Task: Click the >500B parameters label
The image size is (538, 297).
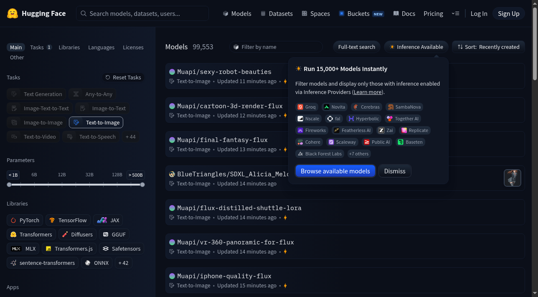Action: pyautogui.click(x=136, y=175)
